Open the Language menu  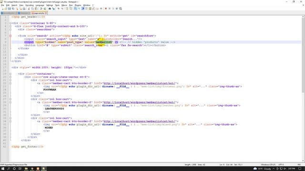[40, 5]
